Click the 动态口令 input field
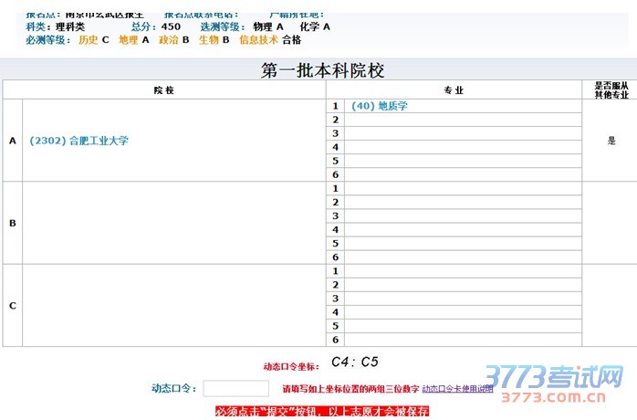Screen dimensions: 637x420 pos(235,388)
